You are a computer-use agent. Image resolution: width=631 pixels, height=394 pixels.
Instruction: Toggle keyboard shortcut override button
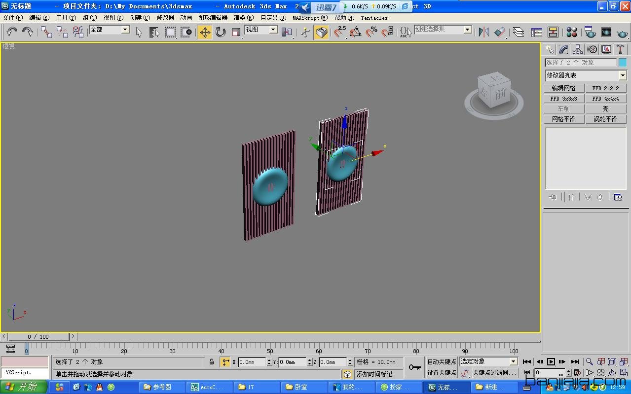(x=321, y=32)
